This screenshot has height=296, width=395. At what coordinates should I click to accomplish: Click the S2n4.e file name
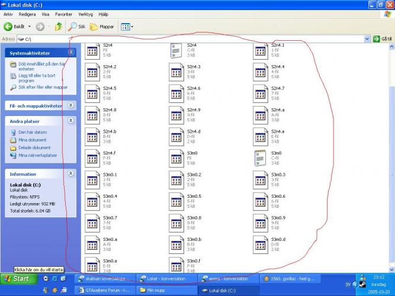coord(278,131)
